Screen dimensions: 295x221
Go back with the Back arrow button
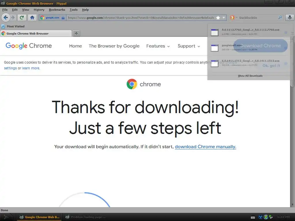pyautogui.click(x=6, y=18)
